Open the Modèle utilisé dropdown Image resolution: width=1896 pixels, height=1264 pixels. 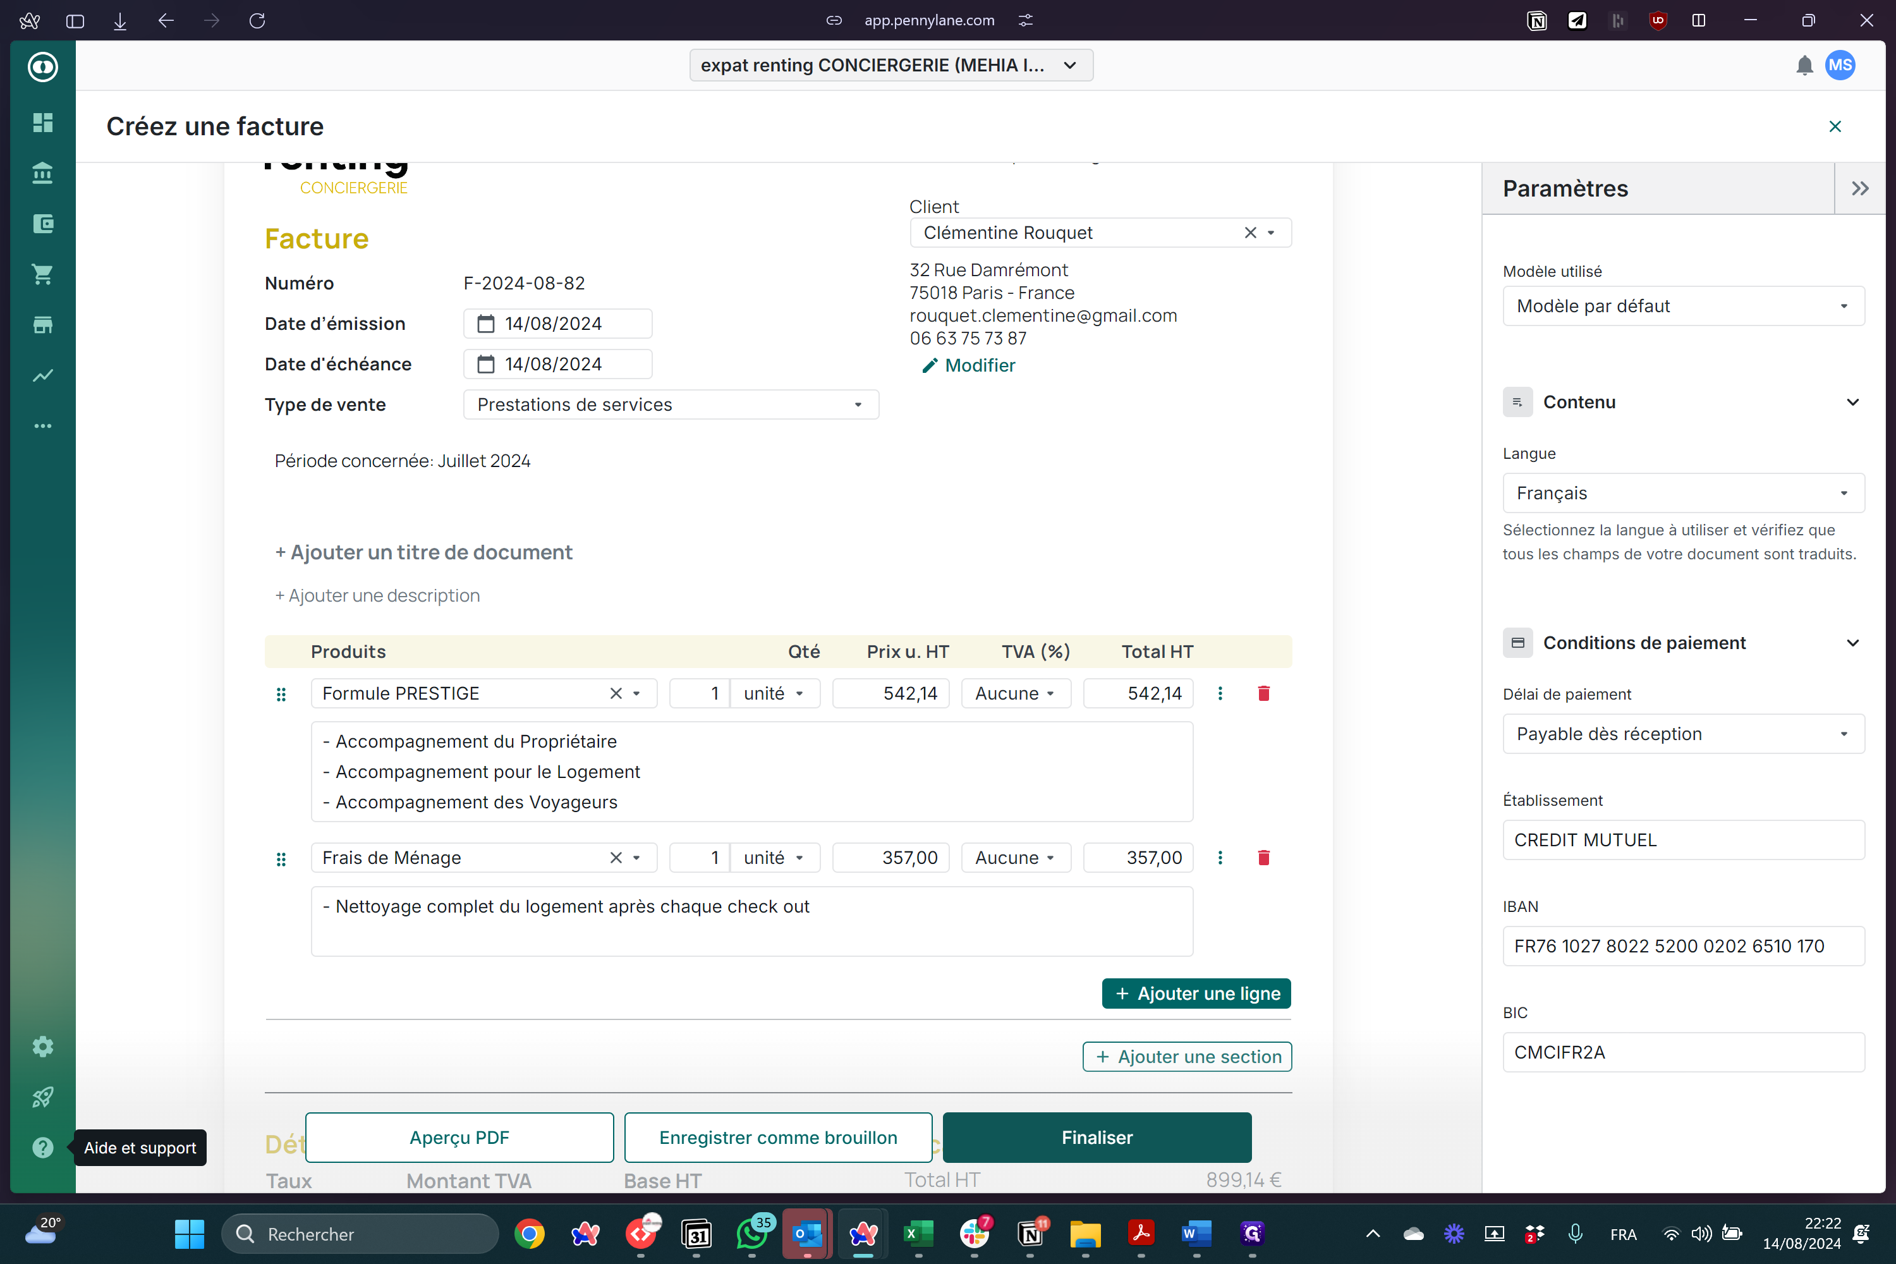[x=1683, y=307]
